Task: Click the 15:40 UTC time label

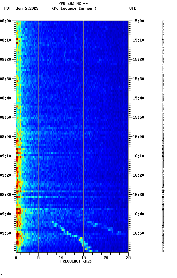Action: (x=139, y=98)
